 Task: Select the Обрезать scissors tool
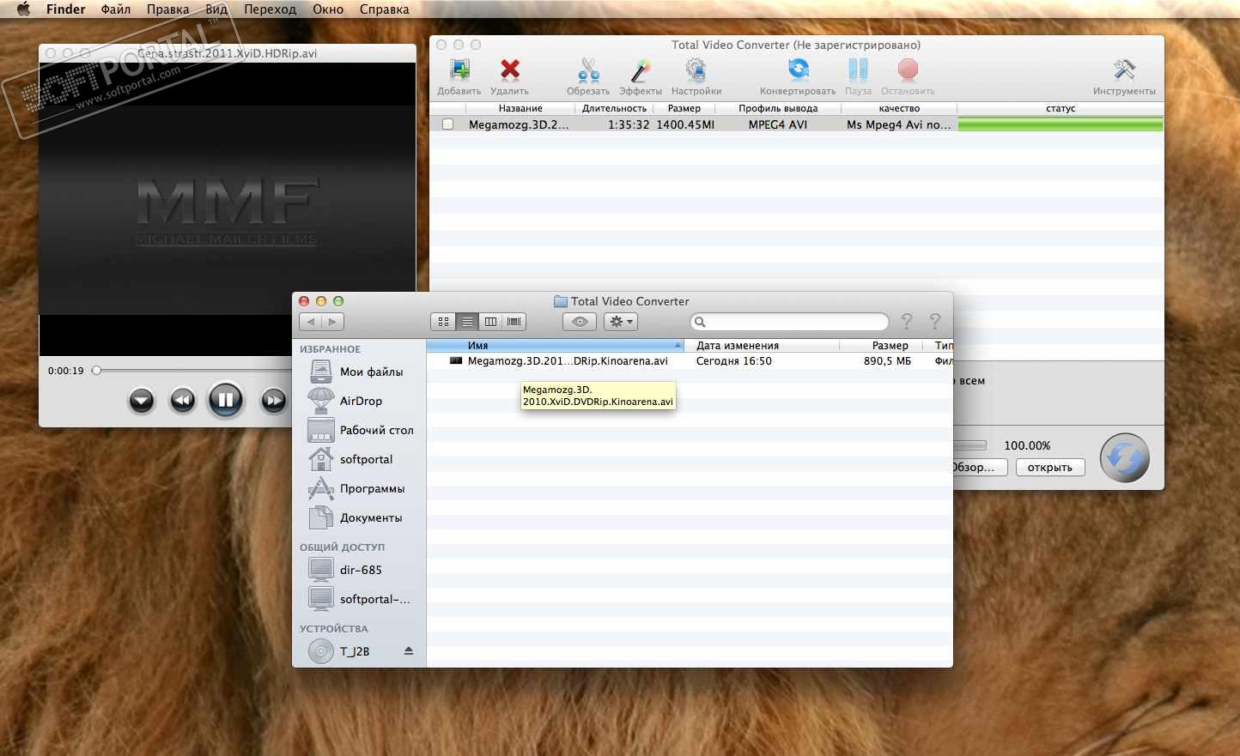588,70
